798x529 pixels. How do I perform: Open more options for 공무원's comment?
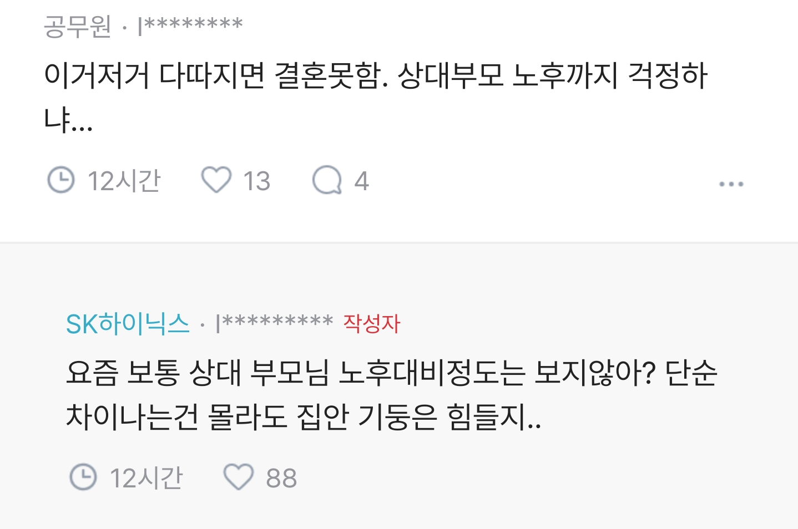731,183
